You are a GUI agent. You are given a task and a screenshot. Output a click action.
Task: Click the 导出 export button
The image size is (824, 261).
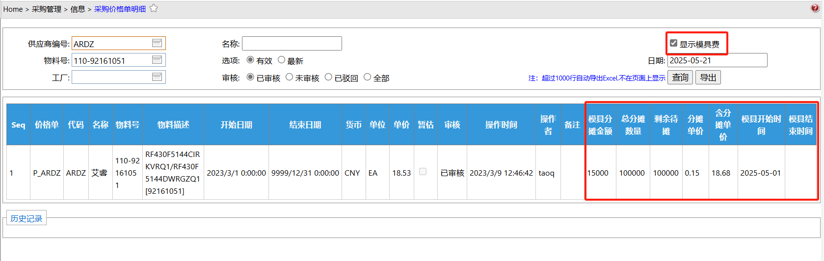click(708, 78)
